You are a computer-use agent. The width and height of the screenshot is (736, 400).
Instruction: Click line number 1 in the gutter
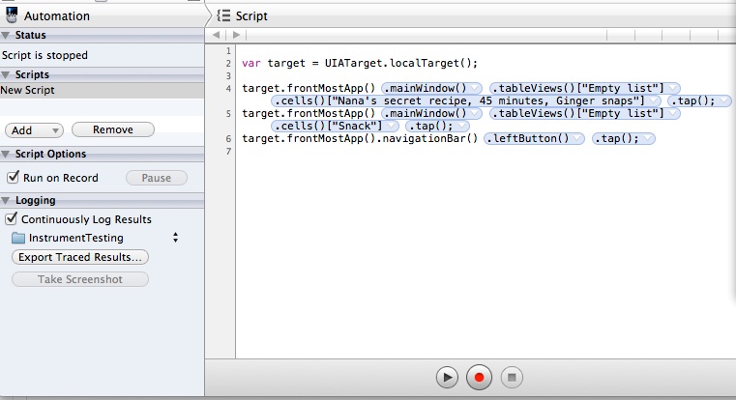228,50
